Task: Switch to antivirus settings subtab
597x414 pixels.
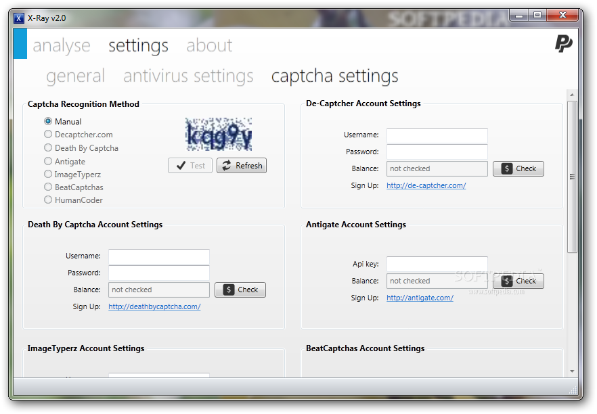Action: click(x=188, y=76)
